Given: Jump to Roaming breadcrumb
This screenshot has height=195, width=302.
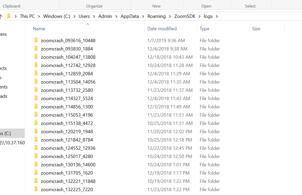Looking at the screenshot, I should click(x=157, y=16).
